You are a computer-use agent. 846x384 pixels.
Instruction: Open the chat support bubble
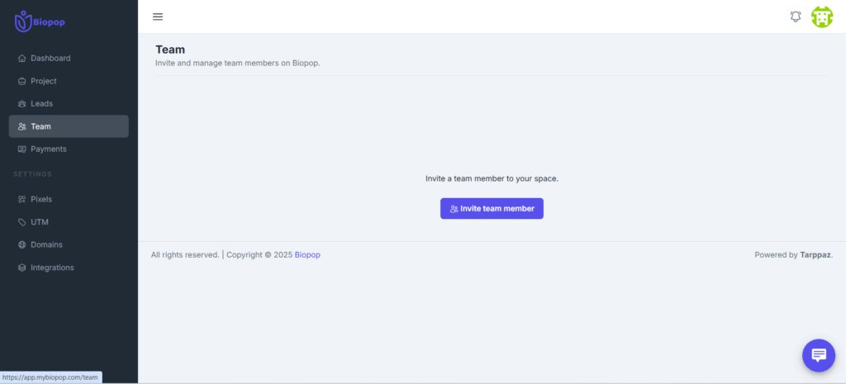(818, 355)
